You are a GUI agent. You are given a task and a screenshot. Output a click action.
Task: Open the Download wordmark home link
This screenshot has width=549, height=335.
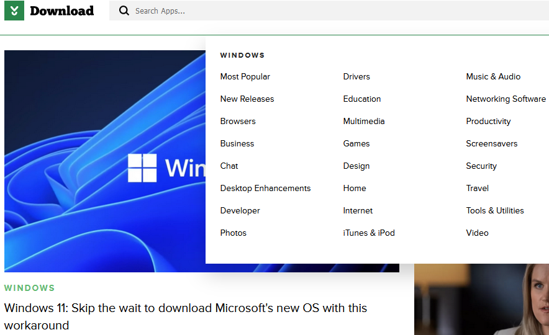[62, 11]
